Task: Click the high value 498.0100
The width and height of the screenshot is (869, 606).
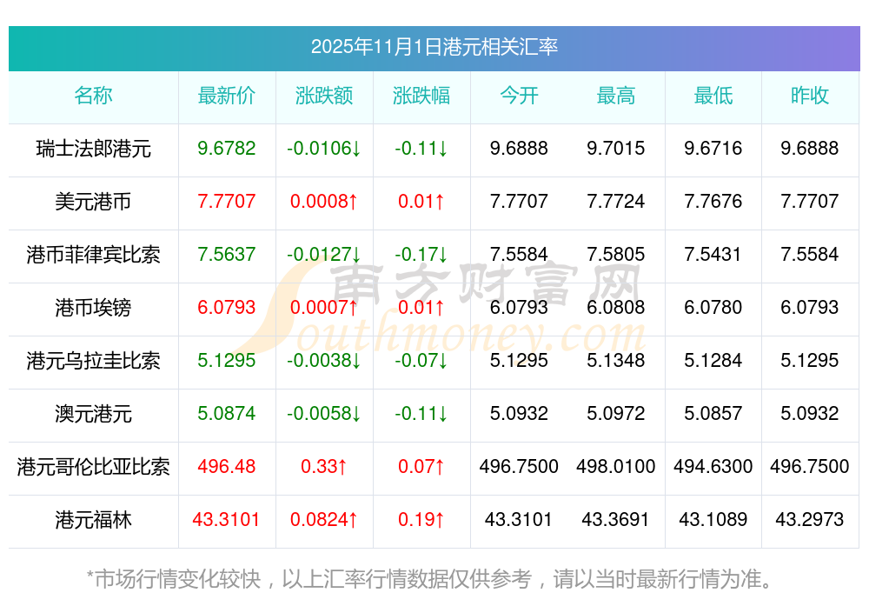Action: (616, 466)
